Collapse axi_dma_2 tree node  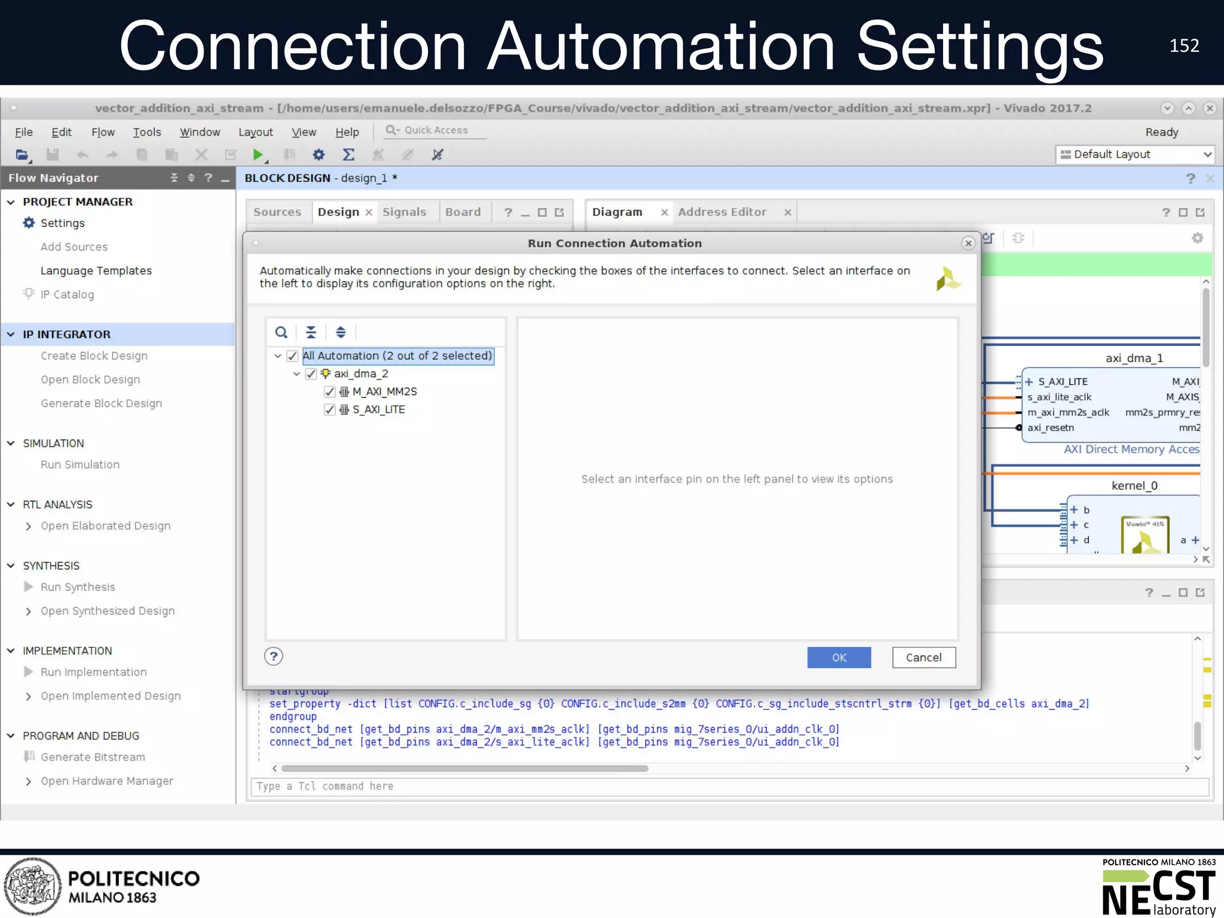pyautogui.click(x=296, y=374)
